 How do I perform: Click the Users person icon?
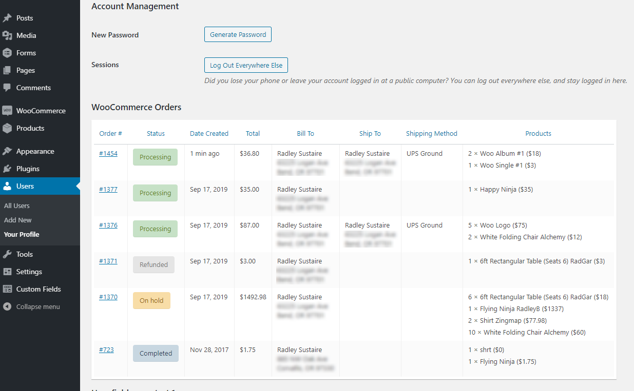7,186
